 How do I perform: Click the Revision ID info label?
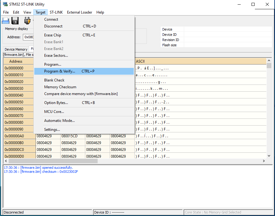171,40
